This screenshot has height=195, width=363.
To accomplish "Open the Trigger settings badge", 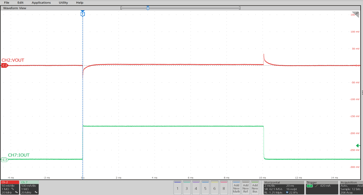I will (322, 187).
